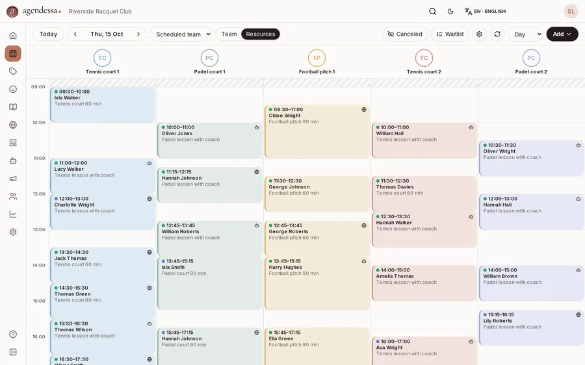Open EN · ENGLISH language selector
585x365 pixels.
coord(485,11)
